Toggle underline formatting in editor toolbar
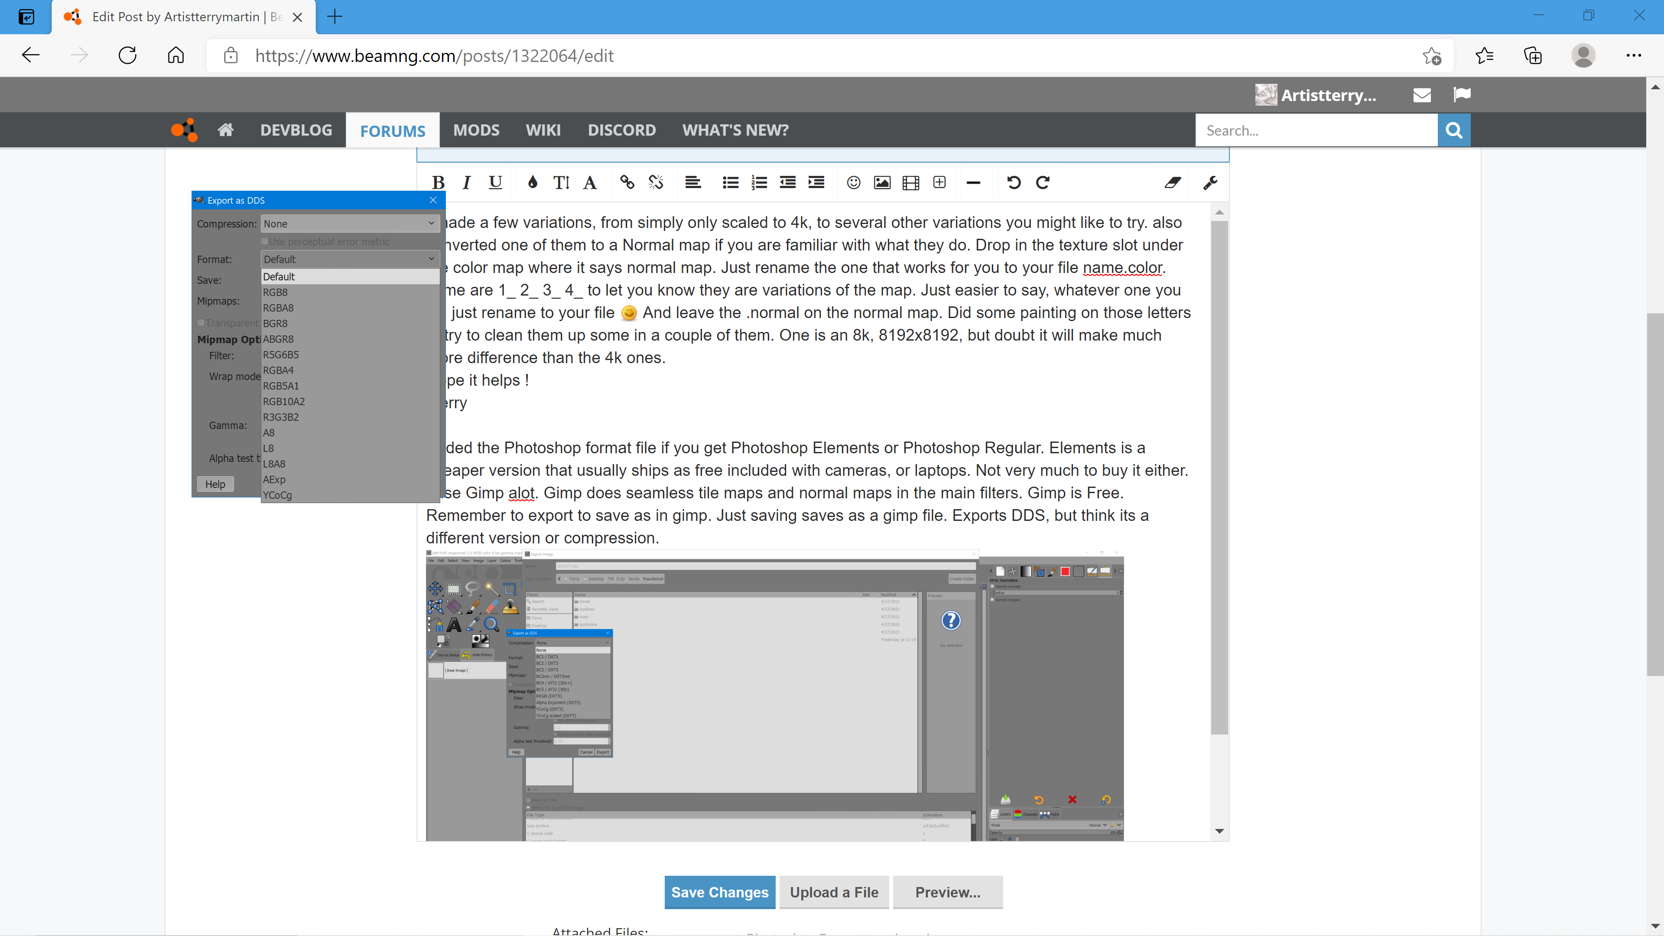This screenshot has width=1664, height=936. click(x=495, y=183)
